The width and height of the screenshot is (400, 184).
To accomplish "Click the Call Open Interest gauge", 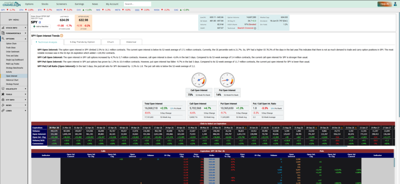I will tap(198, 80).
